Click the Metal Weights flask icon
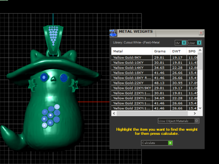The height and width of the screenshot is (164, 219). click(113, 33)
